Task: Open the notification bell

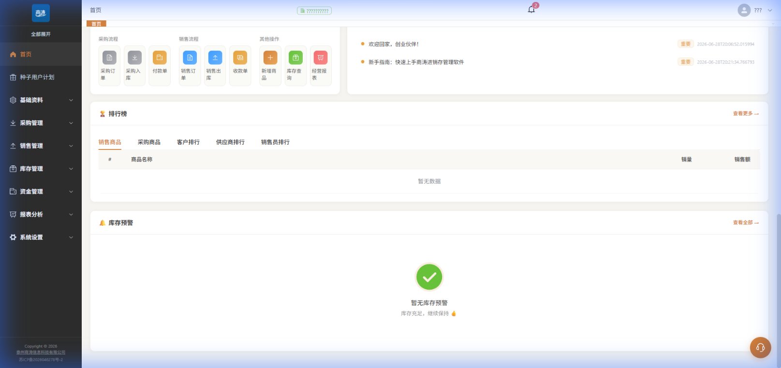Action: point(531,10)
